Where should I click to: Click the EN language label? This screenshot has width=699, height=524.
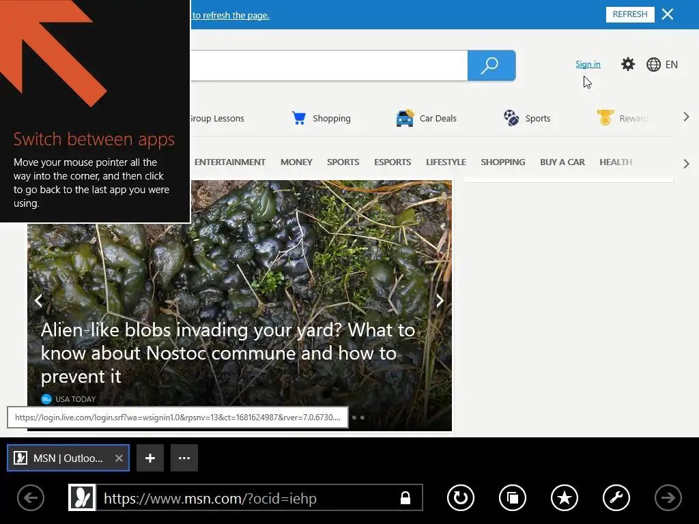click(x=672, y=65)
